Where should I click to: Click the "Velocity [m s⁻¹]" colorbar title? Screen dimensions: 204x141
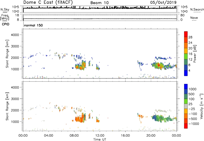tap(201, 106)
